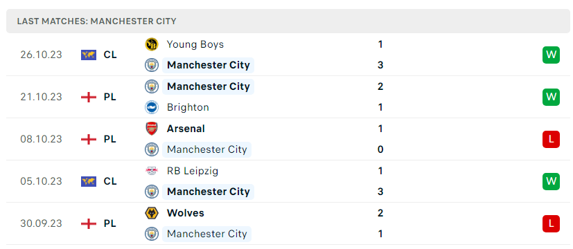Open the Wolves team link
The image size is (573, 249).
tap(186, 213)
